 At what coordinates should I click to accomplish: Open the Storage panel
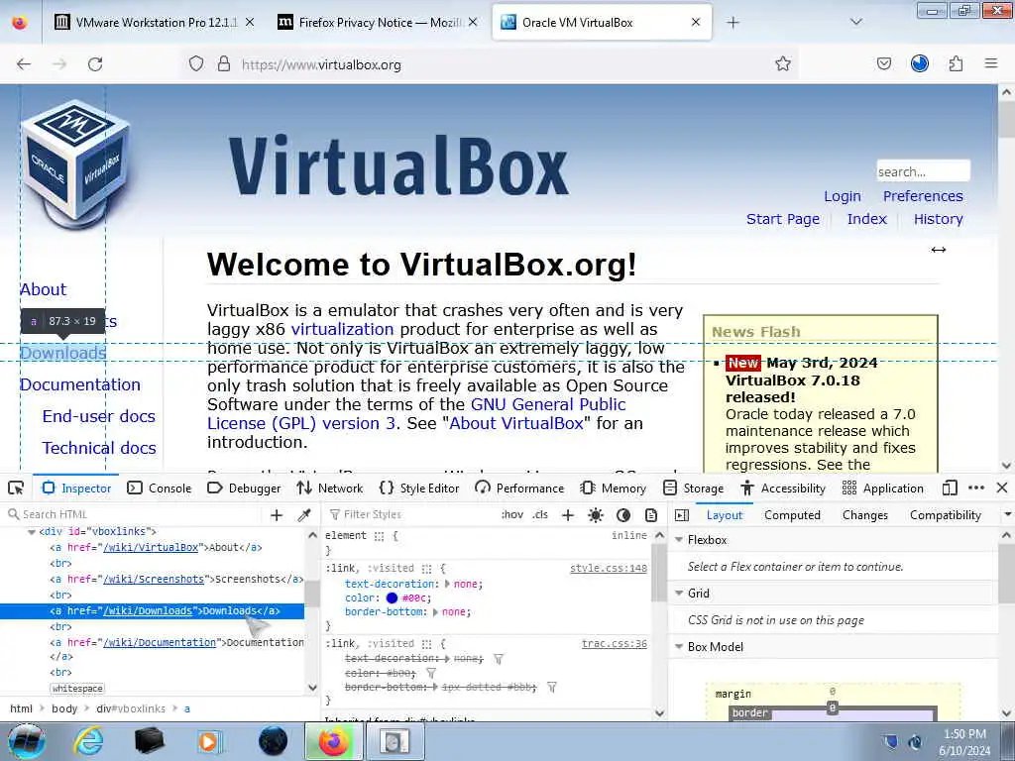pyautogui.click(x=695, y=488)
